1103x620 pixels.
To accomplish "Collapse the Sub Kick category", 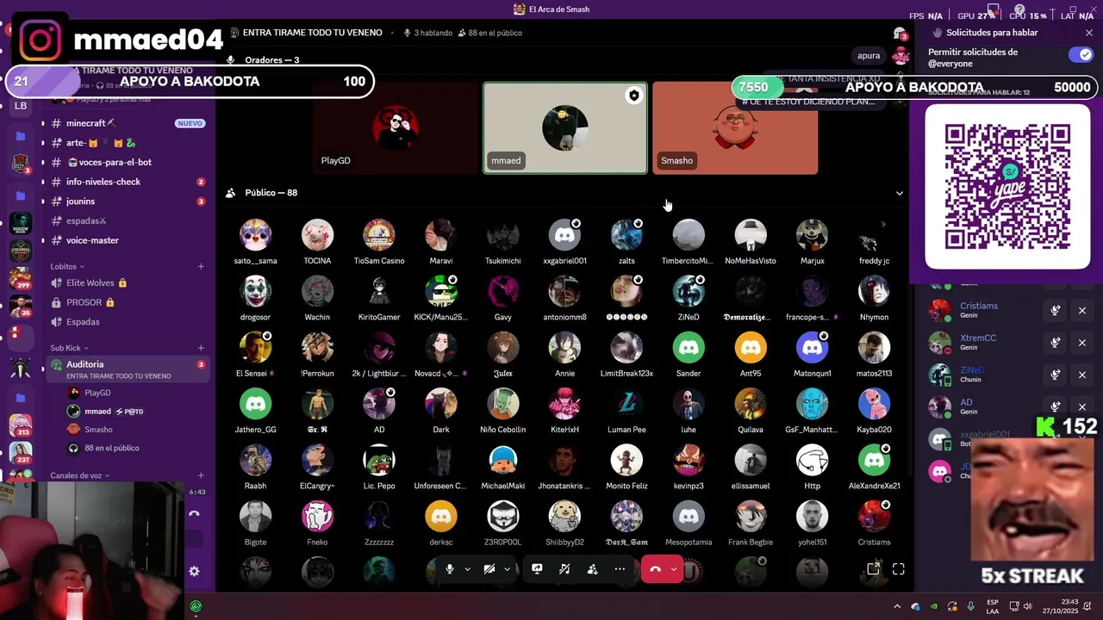I will tap(69, 348).
